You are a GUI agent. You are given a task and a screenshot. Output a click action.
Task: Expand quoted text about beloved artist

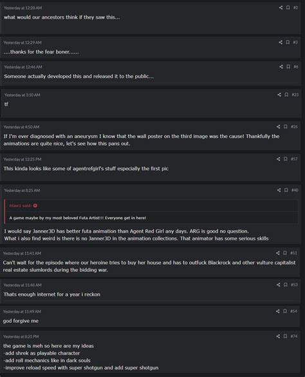tap(78, 218)
